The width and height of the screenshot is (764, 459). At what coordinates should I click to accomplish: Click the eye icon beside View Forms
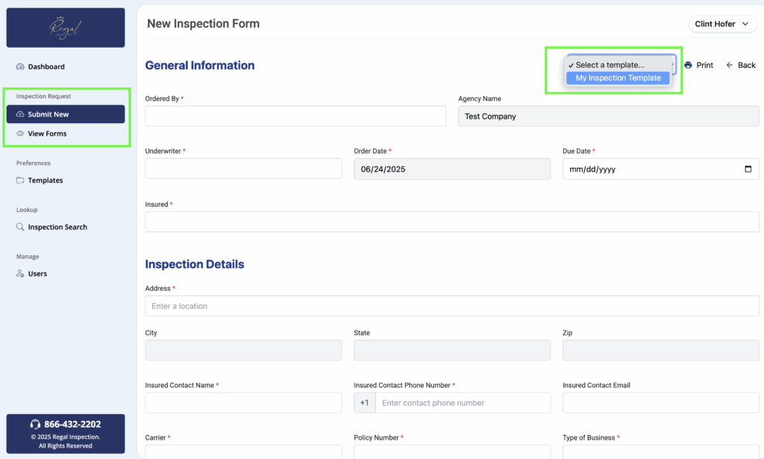20,134
